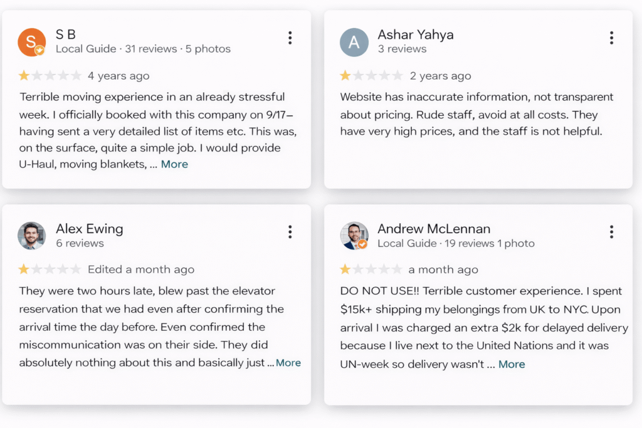Click the star rating on S B's review
Screen dimensions: 642x428
pos(50,76)
